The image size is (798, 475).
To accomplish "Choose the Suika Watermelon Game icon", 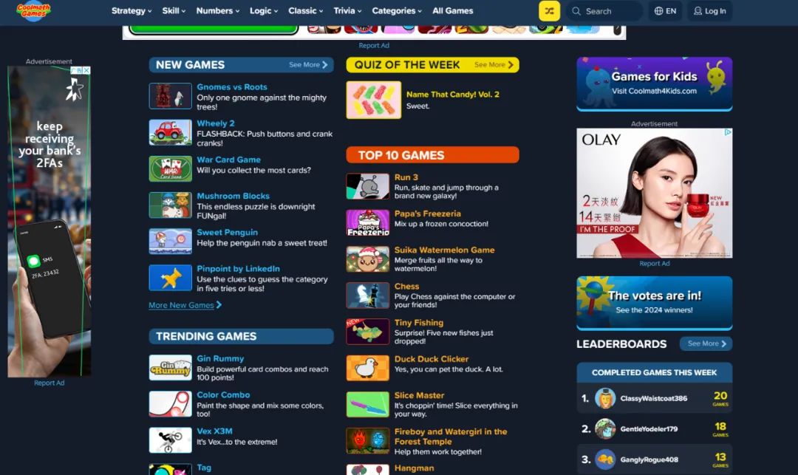I will click(x=368, y=259).
